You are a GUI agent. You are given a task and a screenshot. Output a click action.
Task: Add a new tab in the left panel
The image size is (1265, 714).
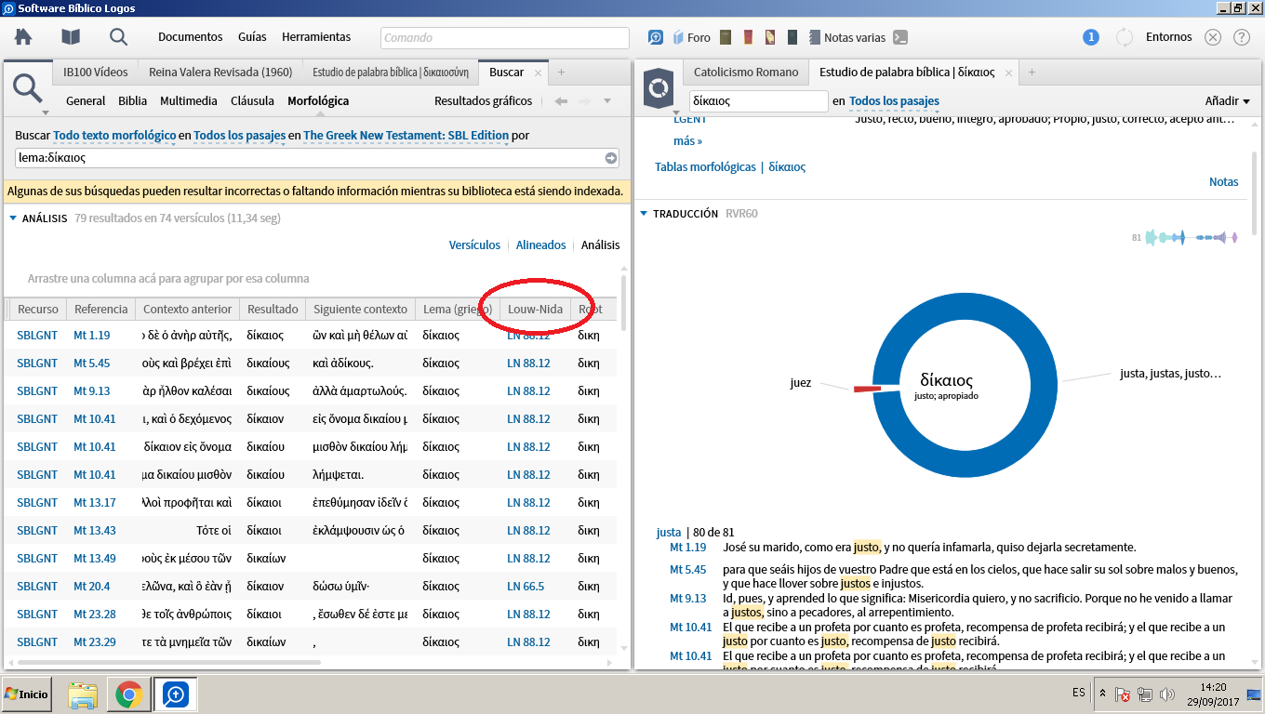click(561, 72)
